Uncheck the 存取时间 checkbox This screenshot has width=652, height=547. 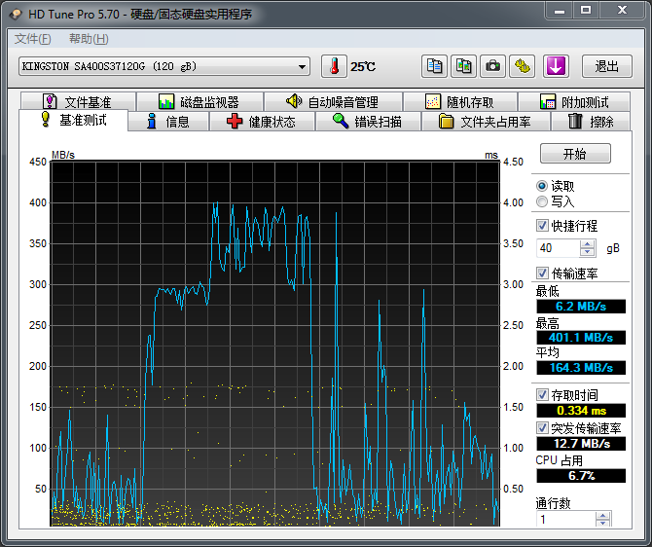click(x=543, y=395)
